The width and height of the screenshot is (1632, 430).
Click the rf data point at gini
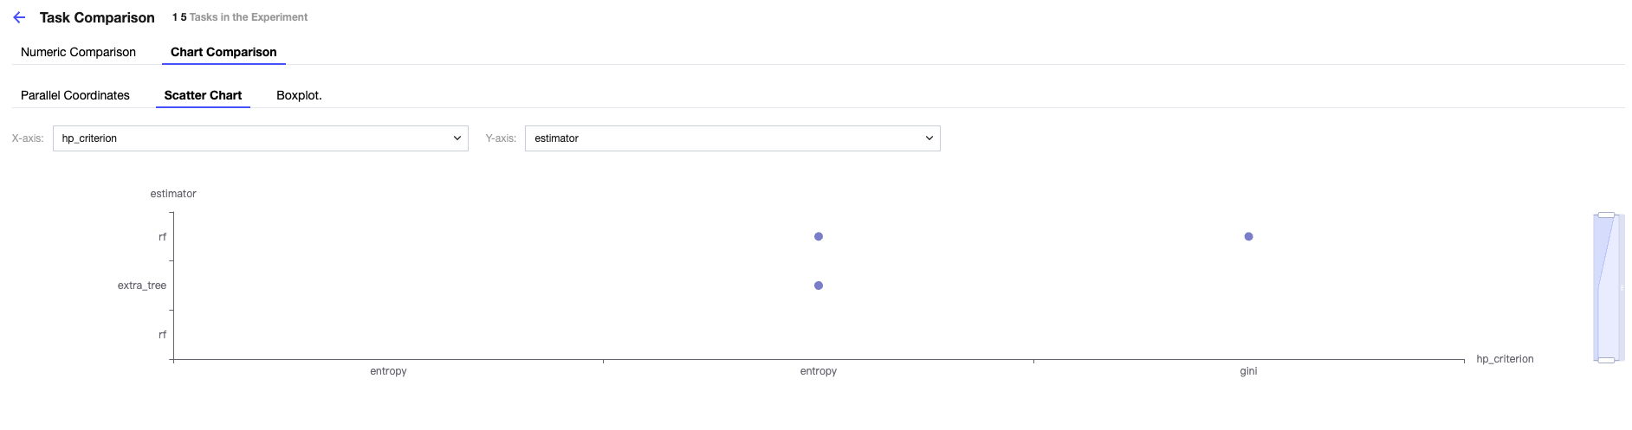[x=1248, y=236]
